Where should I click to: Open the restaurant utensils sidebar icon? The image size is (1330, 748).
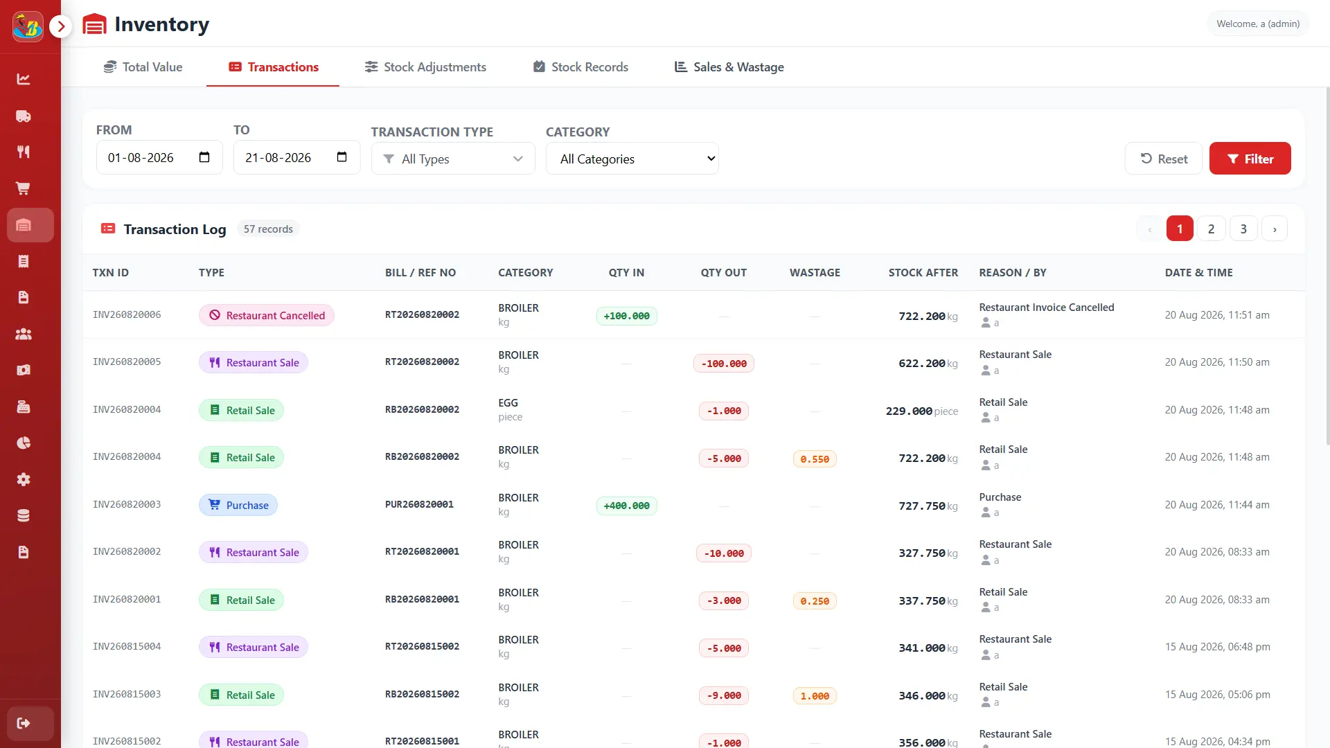[x=24, y=152]
